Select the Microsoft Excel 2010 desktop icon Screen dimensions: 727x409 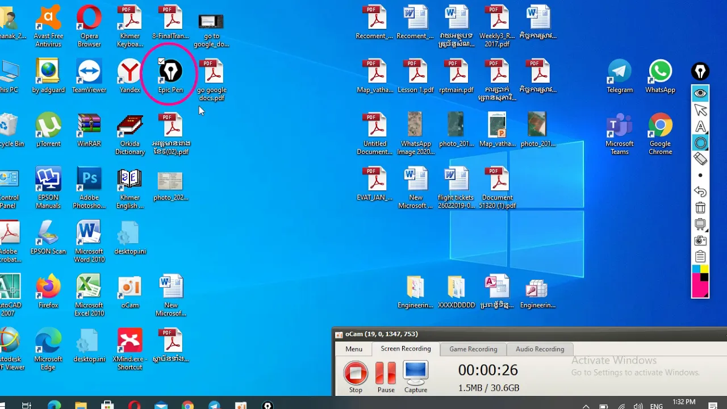point(89,296)
